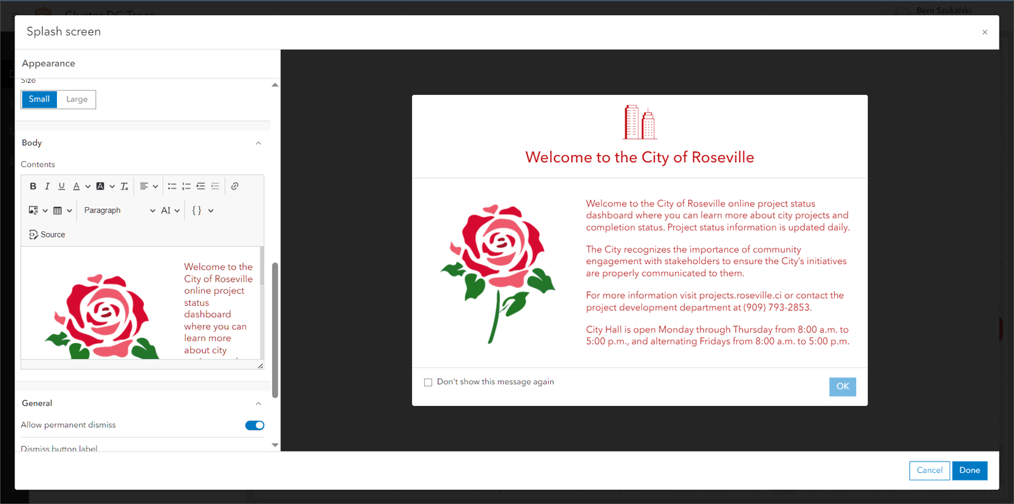The height and width of the screenshot is (504, 1014).
Task: Collapse the General section
Action: 258,403
